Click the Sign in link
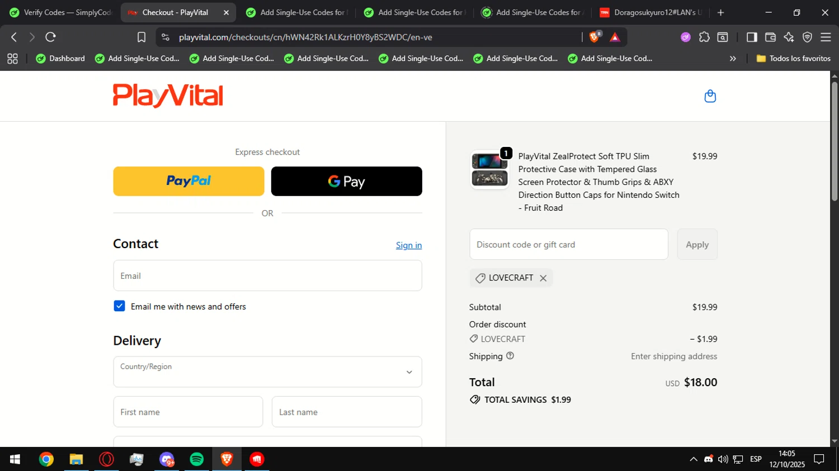The width and height of the screenshot is (839, 471). (409, 245)
